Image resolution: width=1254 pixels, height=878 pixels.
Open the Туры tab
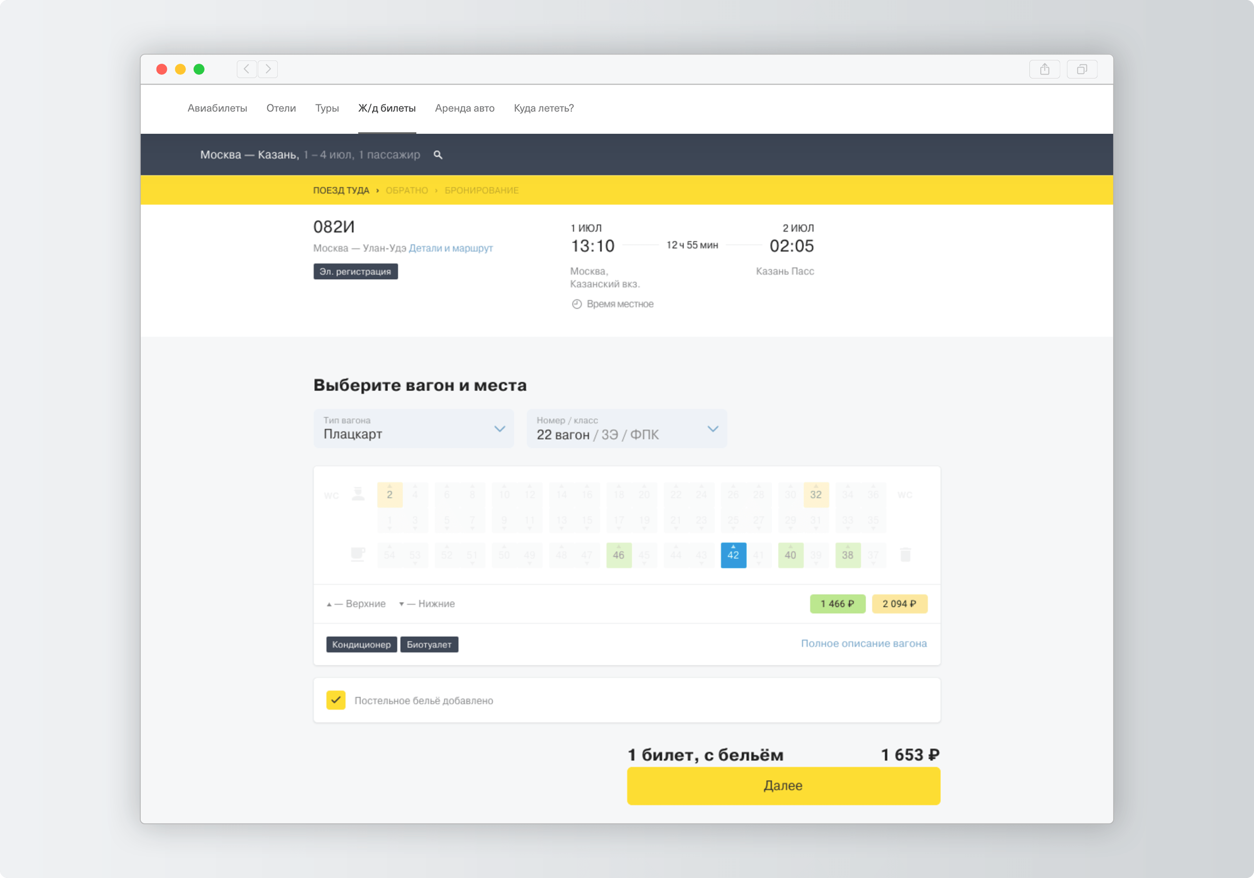click(327, 108)
